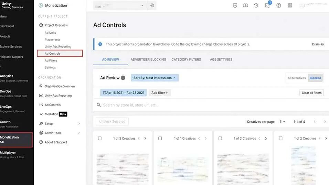Open Dashboard in main menu
329x185 pixels.
(x=7, y=26)
